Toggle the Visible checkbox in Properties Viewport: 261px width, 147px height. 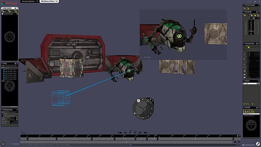pos(2,114)
